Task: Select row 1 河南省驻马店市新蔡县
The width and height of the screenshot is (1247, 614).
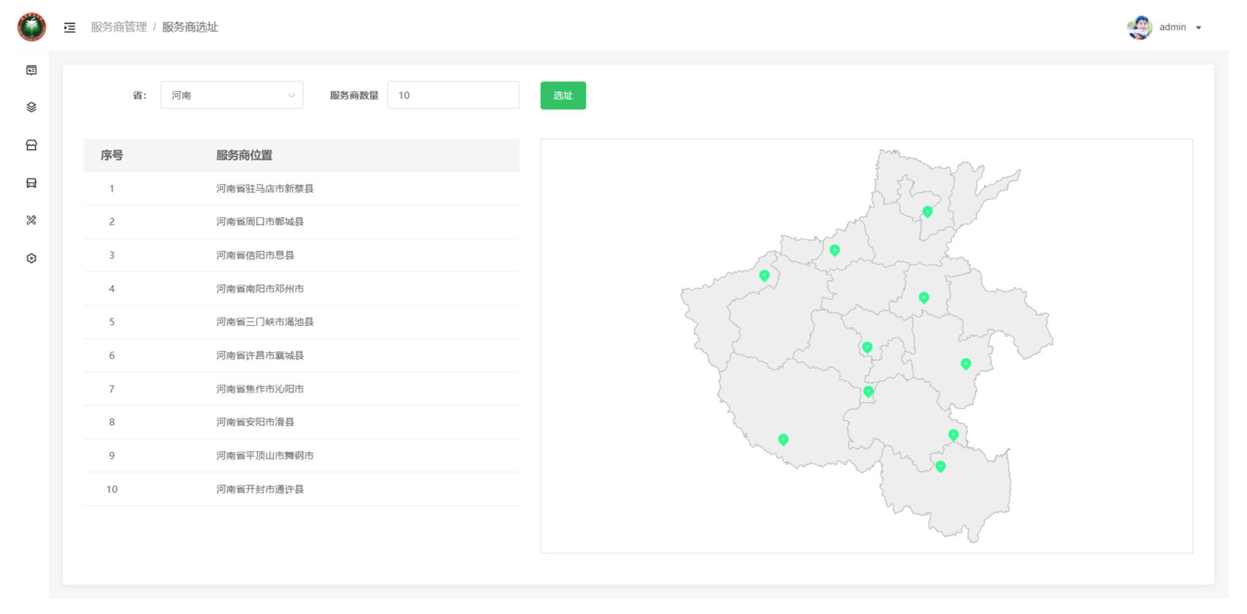Action: 264,189
